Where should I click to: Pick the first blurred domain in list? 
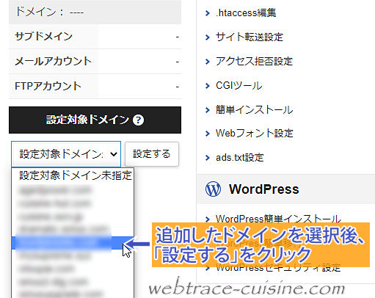pos(55,190)
